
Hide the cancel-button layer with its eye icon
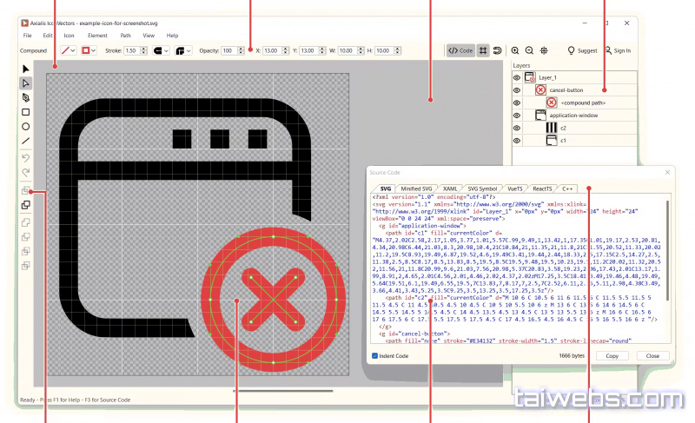click(517, 89)
